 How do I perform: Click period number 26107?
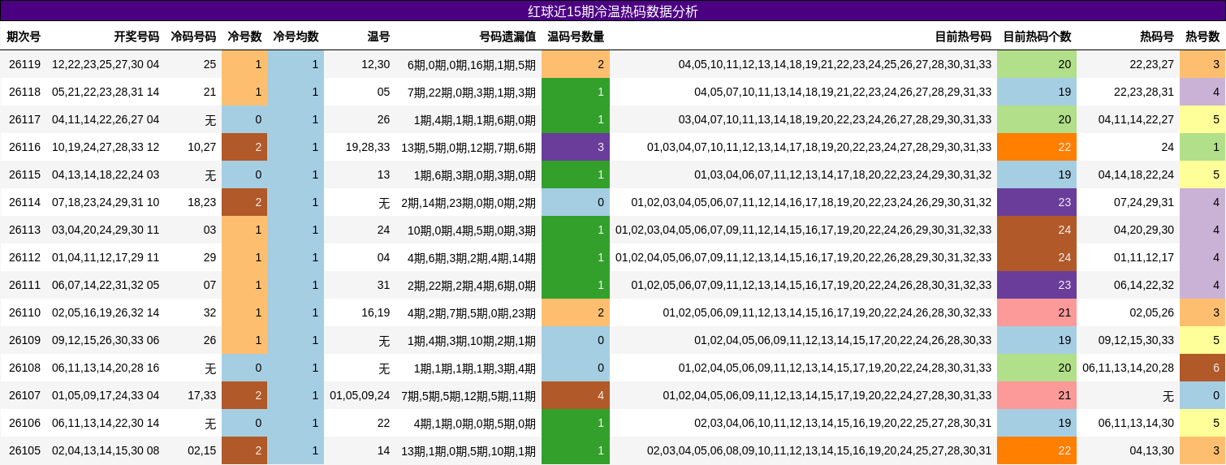24,395
